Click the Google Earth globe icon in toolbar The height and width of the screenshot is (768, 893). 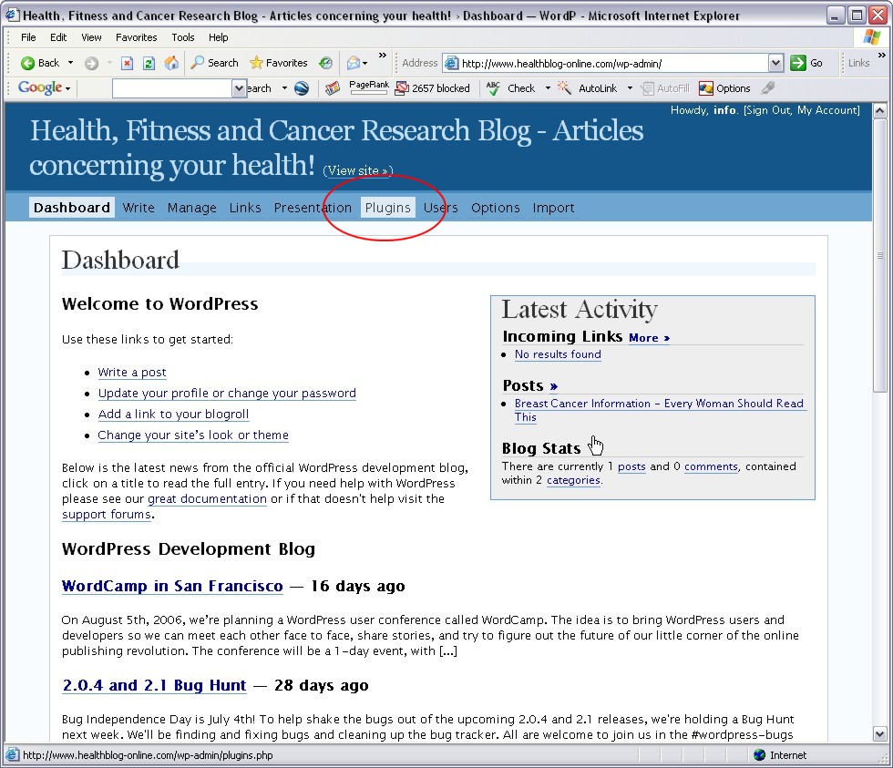tap(302, 88)
